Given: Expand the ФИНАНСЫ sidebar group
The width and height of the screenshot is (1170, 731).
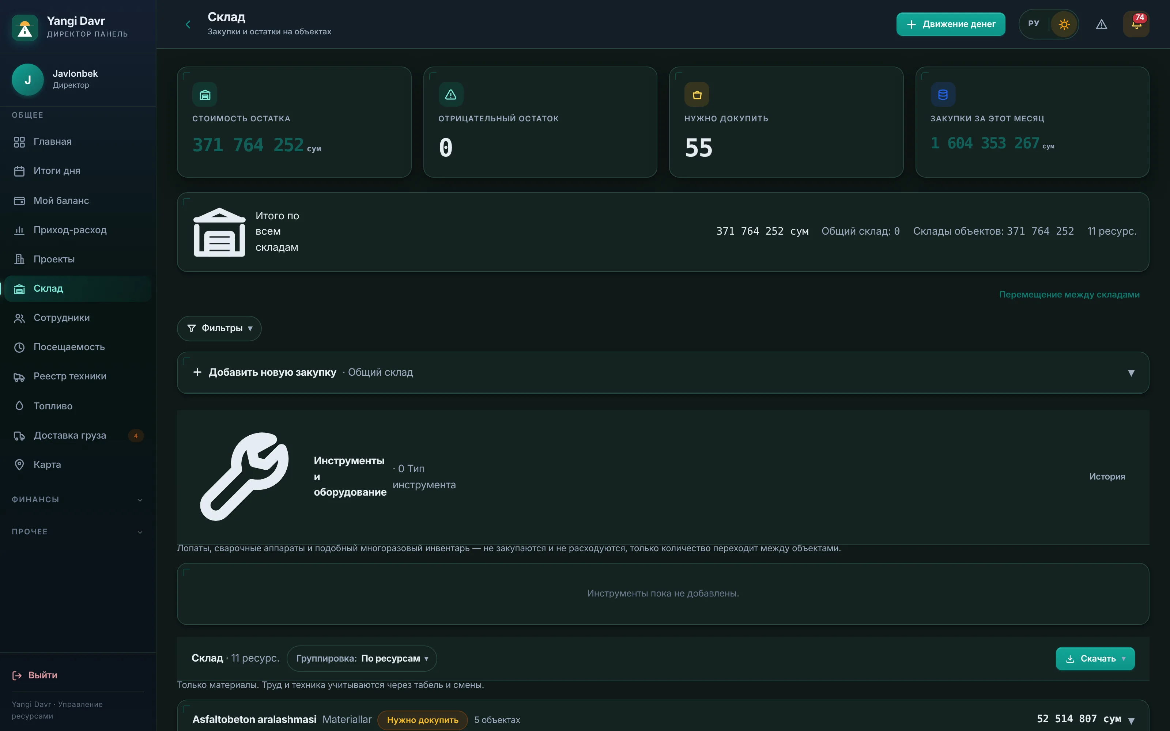Looking at the screenshot, I should pos(78,499).
